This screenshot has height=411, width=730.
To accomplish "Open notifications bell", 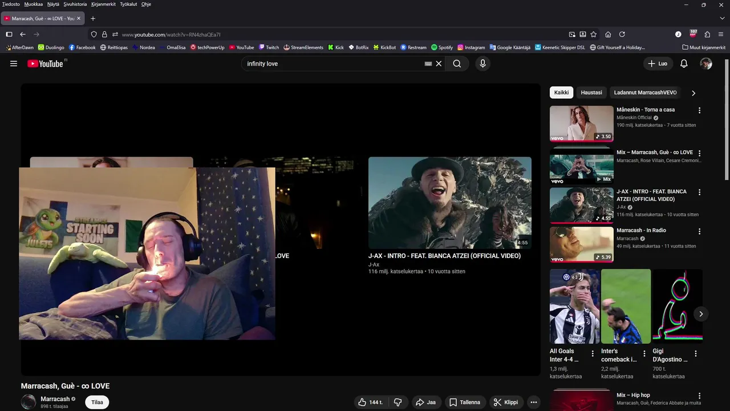I will (684, 64).
